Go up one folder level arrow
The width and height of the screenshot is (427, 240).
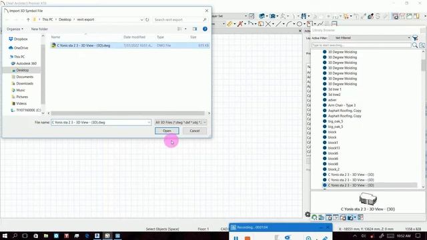(28, 19)
